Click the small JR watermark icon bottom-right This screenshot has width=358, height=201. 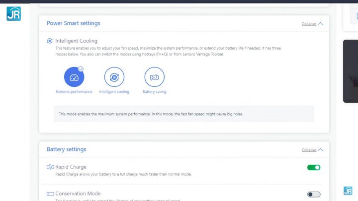(x=348, y=191)
